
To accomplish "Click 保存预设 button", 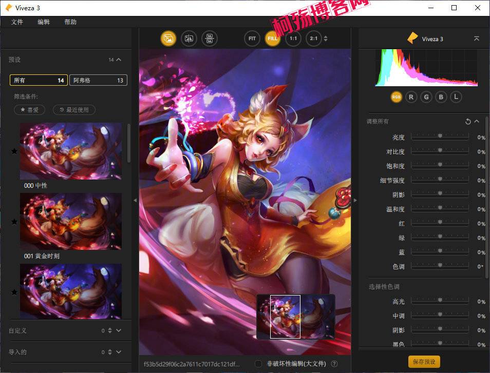I will tap(424, 361).
